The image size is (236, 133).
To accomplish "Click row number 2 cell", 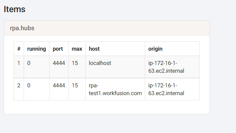I will click(x=19, y=89).
